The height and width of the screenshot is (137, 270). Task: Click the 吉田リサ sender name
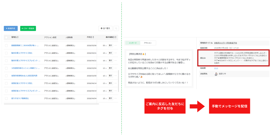click(222, 74)
